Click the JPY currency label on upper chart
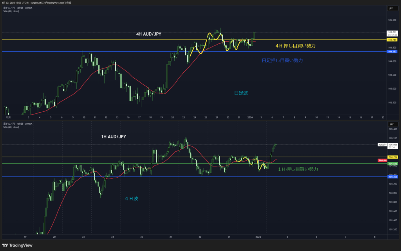The height and width of the screenshot is (251, 401). point(390,8)
